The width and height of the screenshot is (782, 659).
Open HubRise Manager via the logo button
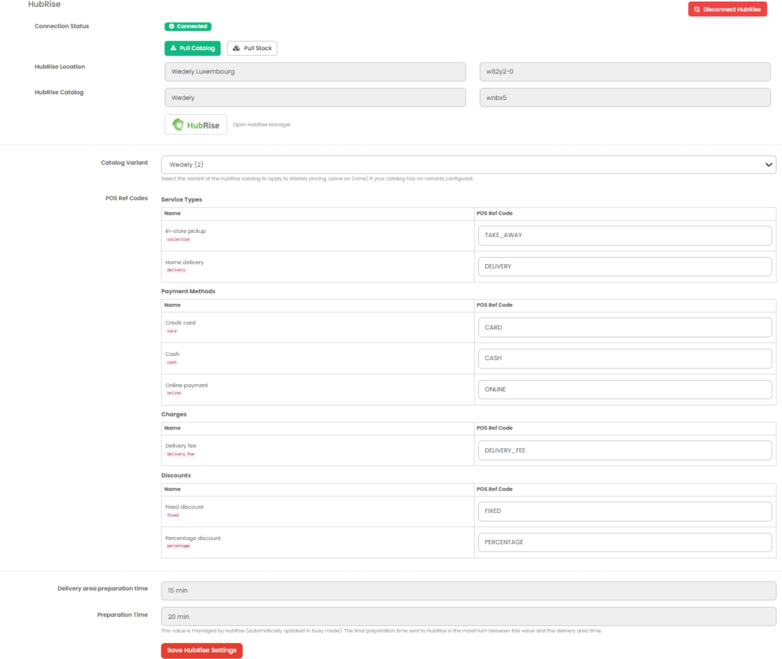[196, 124]
